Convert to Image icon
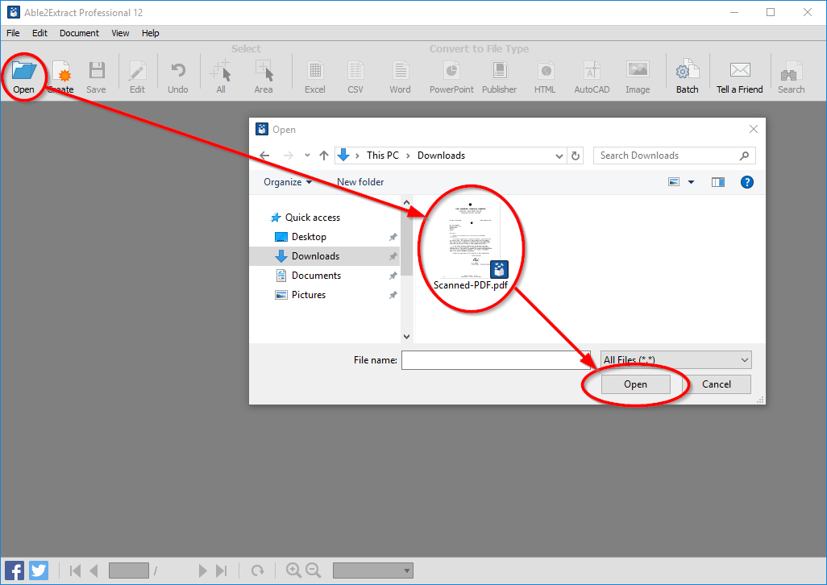This screenshot has width=827, height=585. 638,69
